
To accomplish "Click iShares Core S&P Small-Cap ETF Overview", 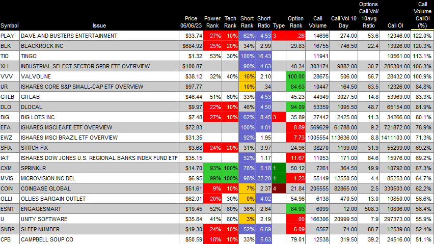I will pyautogui.click(x=82, y=87).
